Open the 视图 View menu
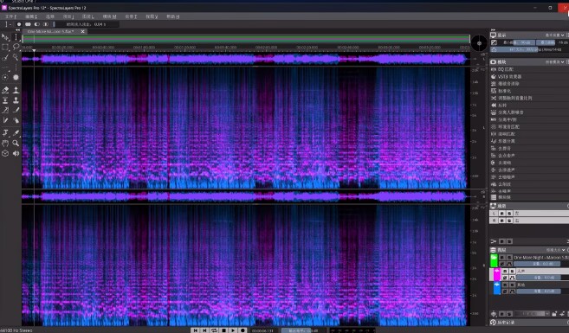The image size is (569, 333). (x=152, y=16)
